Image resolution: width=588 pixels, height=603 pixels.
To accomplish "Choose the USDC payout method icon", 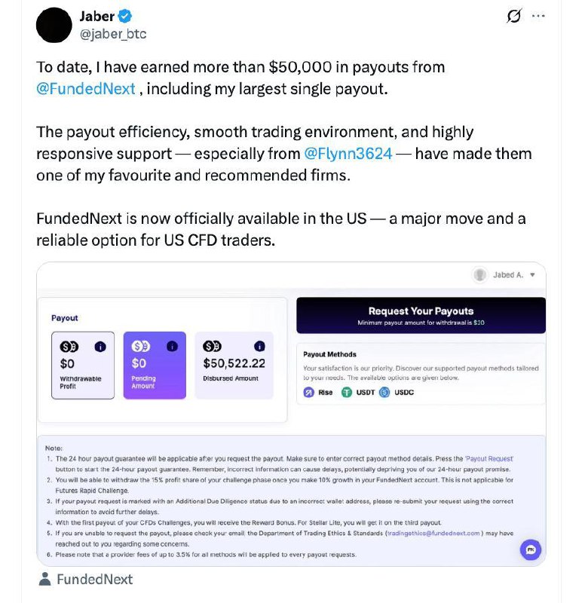I will point(384,392).
